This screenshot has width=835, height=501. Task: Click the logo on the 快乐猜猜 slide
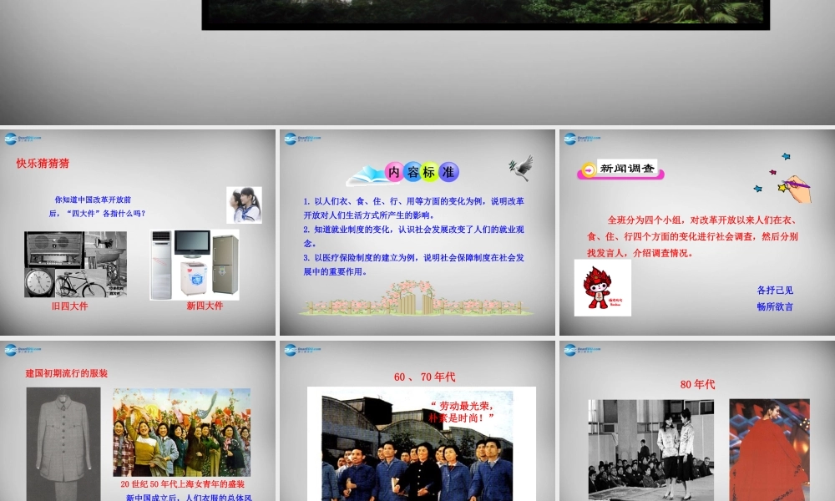pyautogui.click(x=23, y=139)
